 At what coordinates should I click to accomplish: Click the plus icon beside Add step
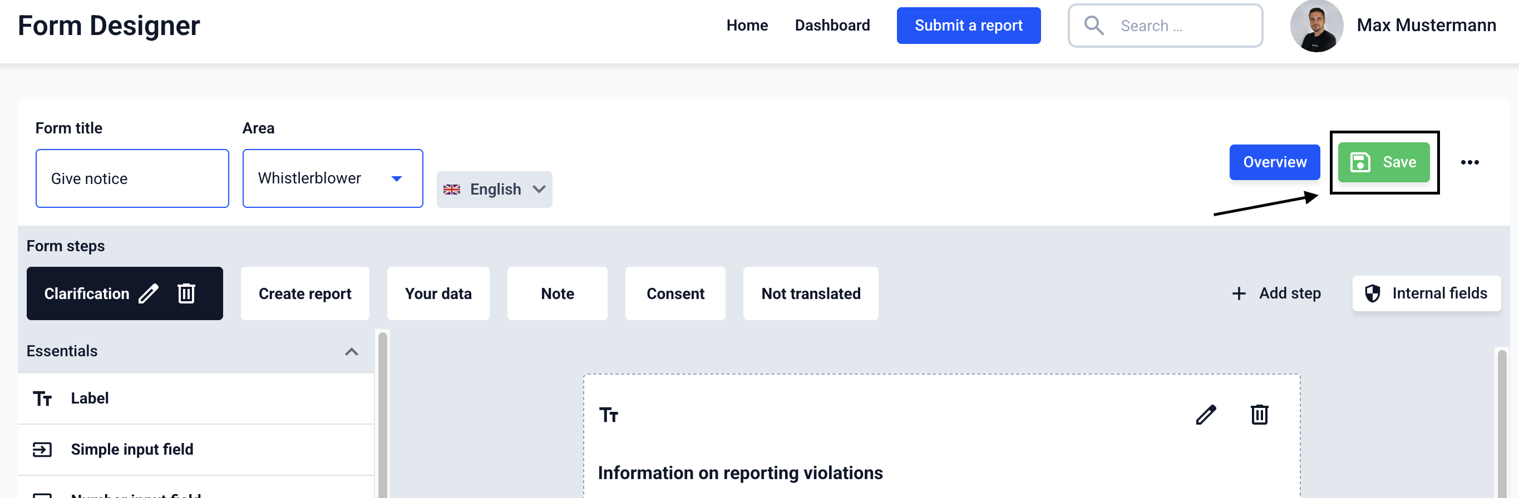1239,293
